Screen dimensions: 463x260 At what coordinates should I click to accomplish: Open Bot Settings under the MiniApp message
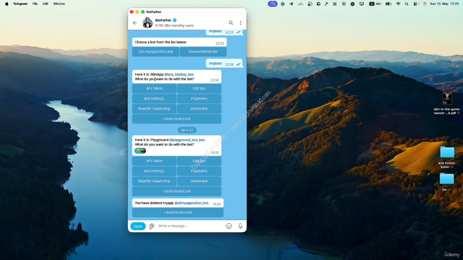154,99
